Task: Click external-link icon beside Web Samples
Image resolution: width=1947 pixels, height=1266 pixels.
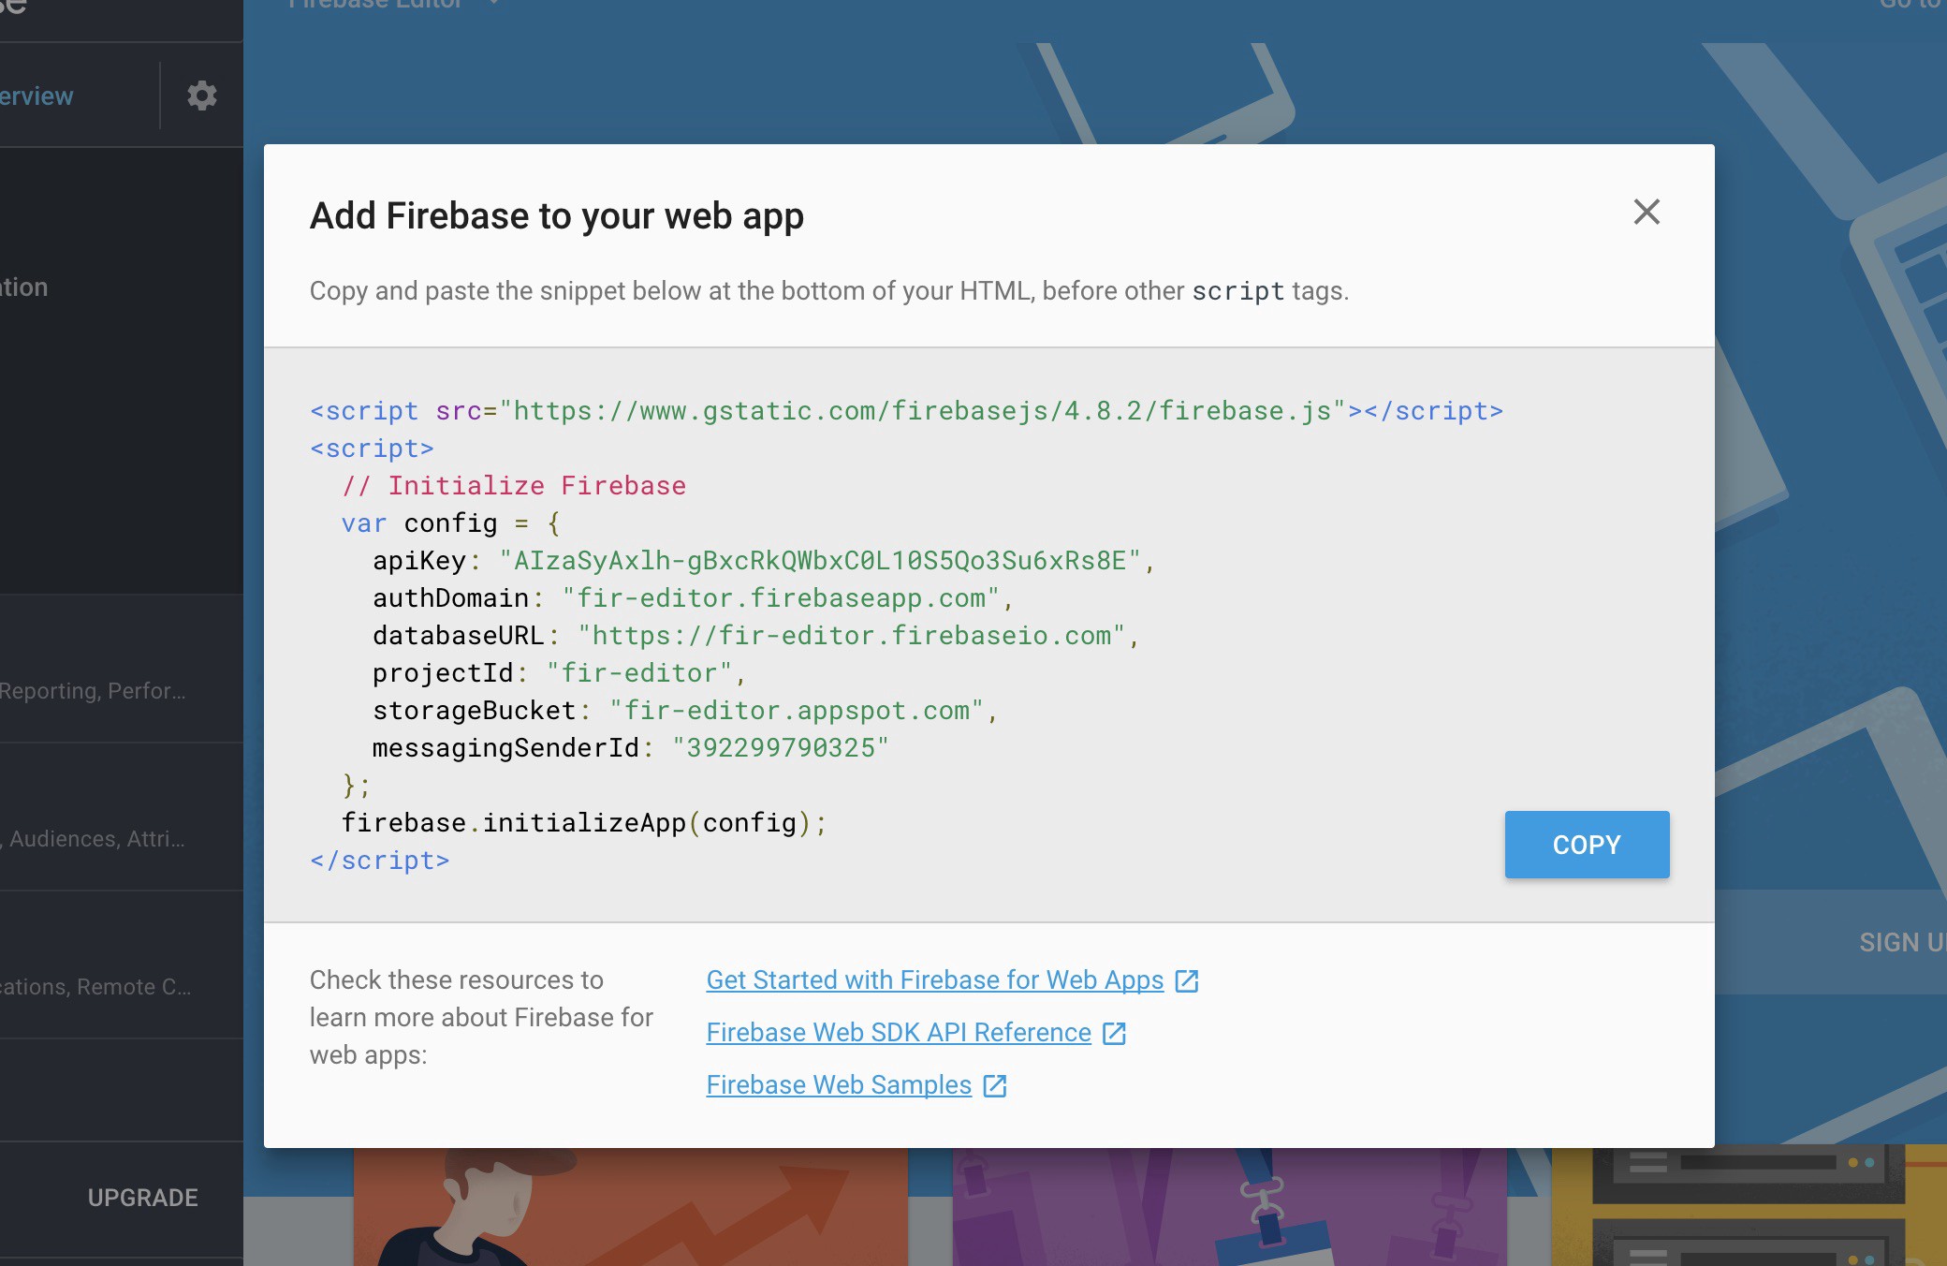Action: (x=994, y=1085)
